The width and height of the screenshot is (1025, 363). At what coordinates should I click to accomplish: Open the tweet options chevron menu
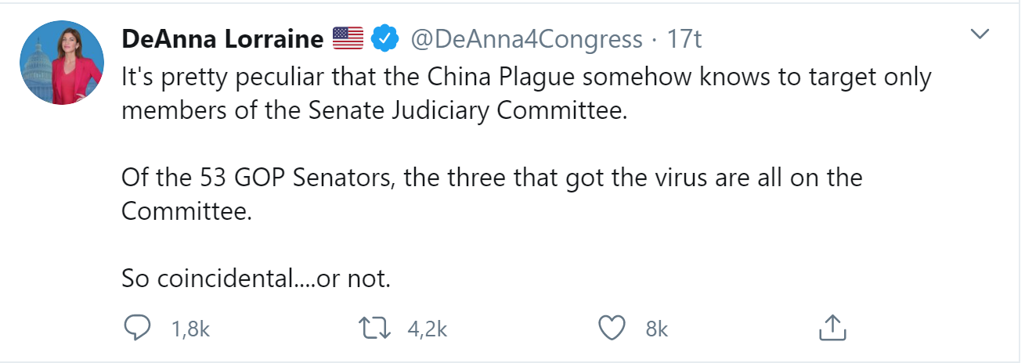980,34
